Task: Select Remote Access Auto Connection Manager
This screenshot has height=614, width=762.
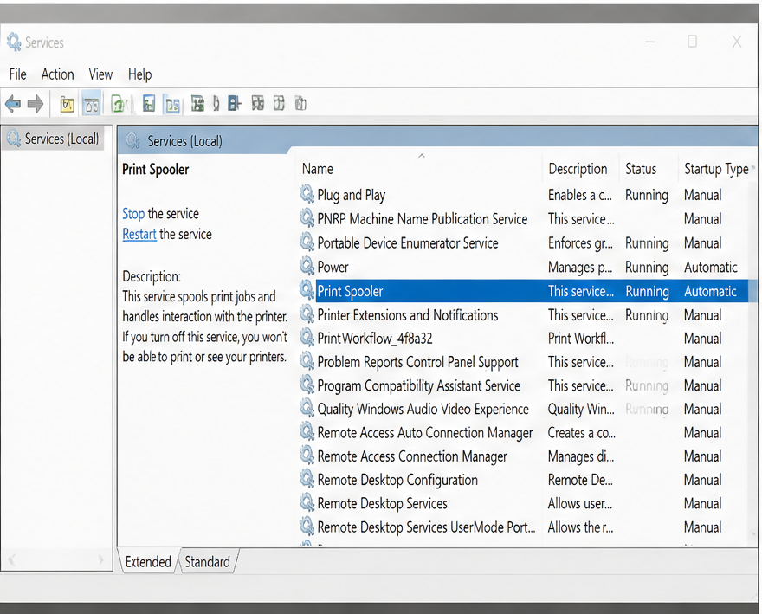Action: 425,433
